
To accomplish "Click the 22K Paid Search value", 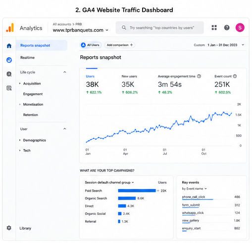I will [x=163, y=191].
